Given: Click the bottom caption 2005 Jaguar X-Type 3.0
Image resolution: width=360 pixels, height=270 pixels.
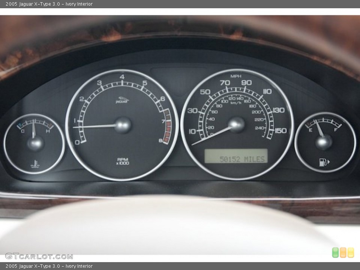Looking at the screenshot, I should [x=49, y=266].
